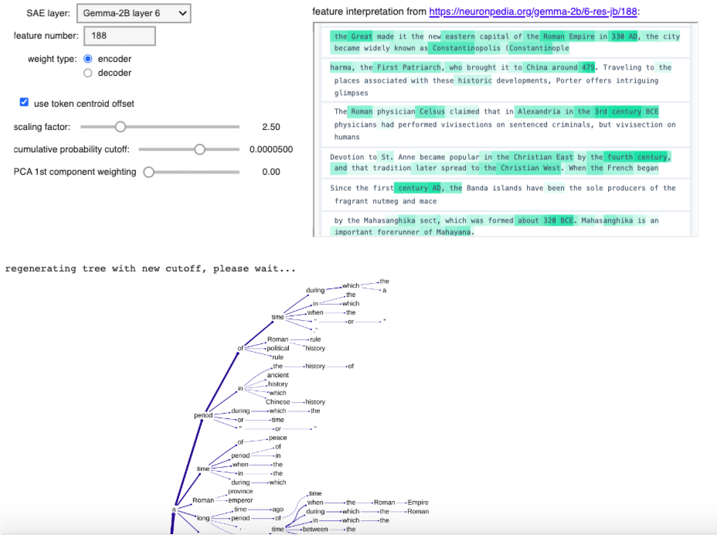
Task: Click the 'emperor' tree node
Action: click(240, 500)
